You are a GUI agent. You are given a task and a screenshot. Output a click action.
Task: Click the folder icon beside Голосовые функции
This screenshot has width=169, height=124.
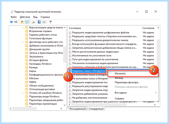click(x=26, y=38)
